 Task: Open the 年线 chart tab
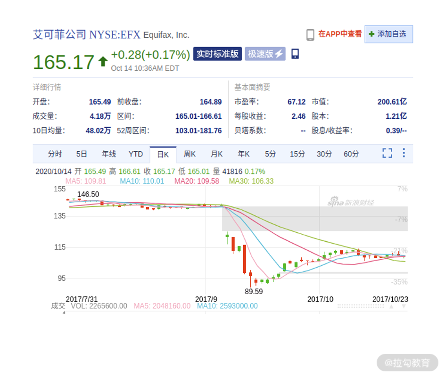tap(109, 154)
